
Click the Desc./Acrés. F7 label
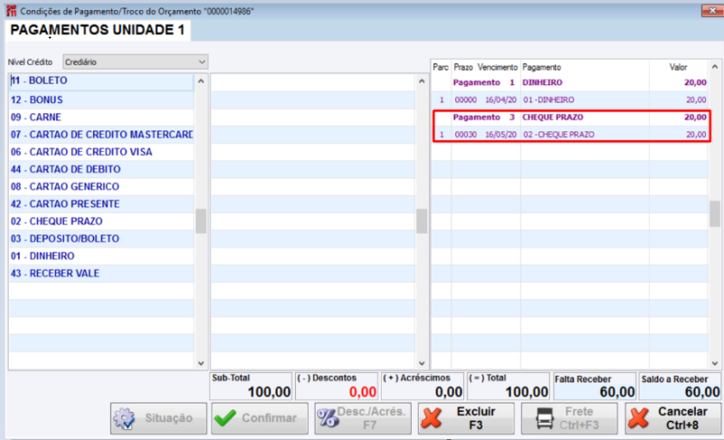371,418
